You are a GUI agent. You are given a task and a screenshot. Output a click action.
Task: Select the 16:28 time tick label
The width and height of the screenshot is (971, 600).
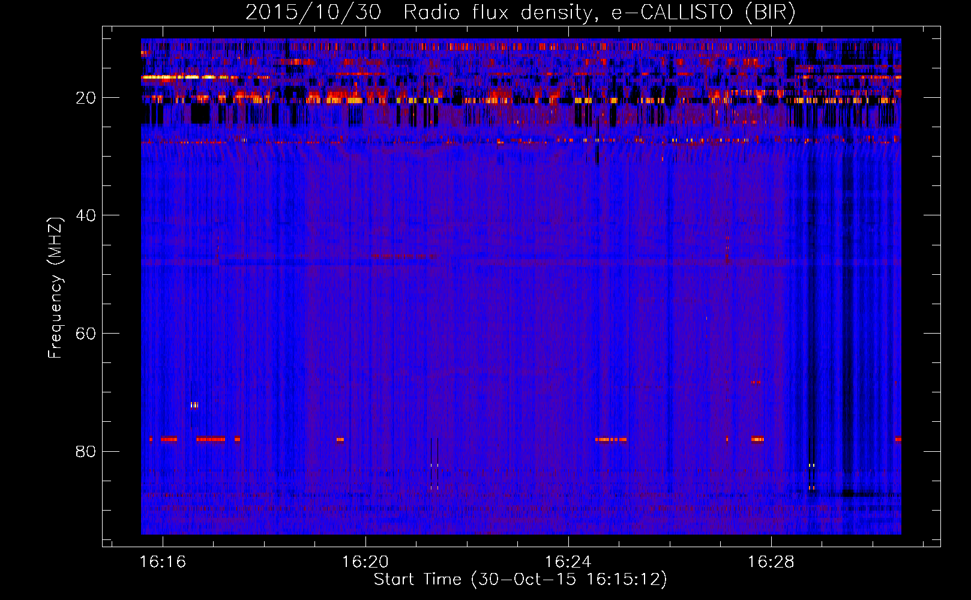coord(771,562)
